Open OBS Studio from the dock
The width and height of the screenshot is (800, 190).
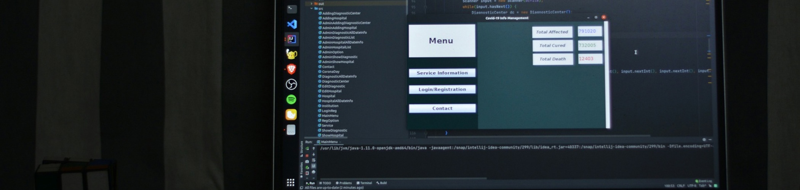pyautogui.click(x=291, y=84)
